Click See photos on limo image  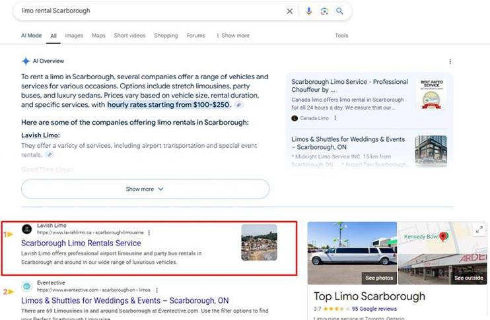pyautogui.click(x=378, y=278)
